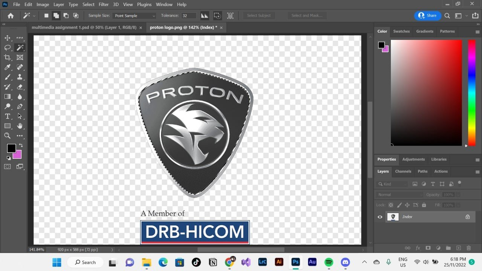The image size is (482, 271).
Task: Choose the Eyedropper tool
Action: [x=7, y=67]
